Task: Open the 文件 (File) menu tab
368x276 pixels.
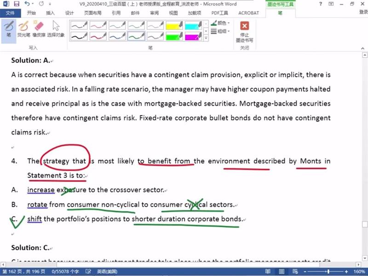Action: (x=10, y=13)
